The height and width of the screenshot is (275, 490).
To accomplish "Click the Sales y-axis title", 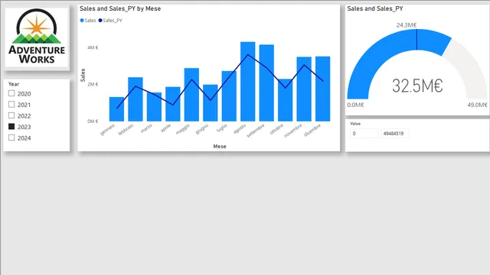I will [83, 75].
